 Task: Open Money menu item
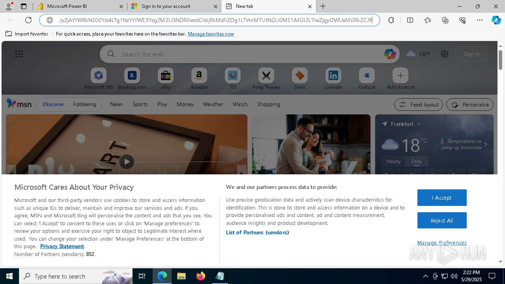(x=185, y=104)
